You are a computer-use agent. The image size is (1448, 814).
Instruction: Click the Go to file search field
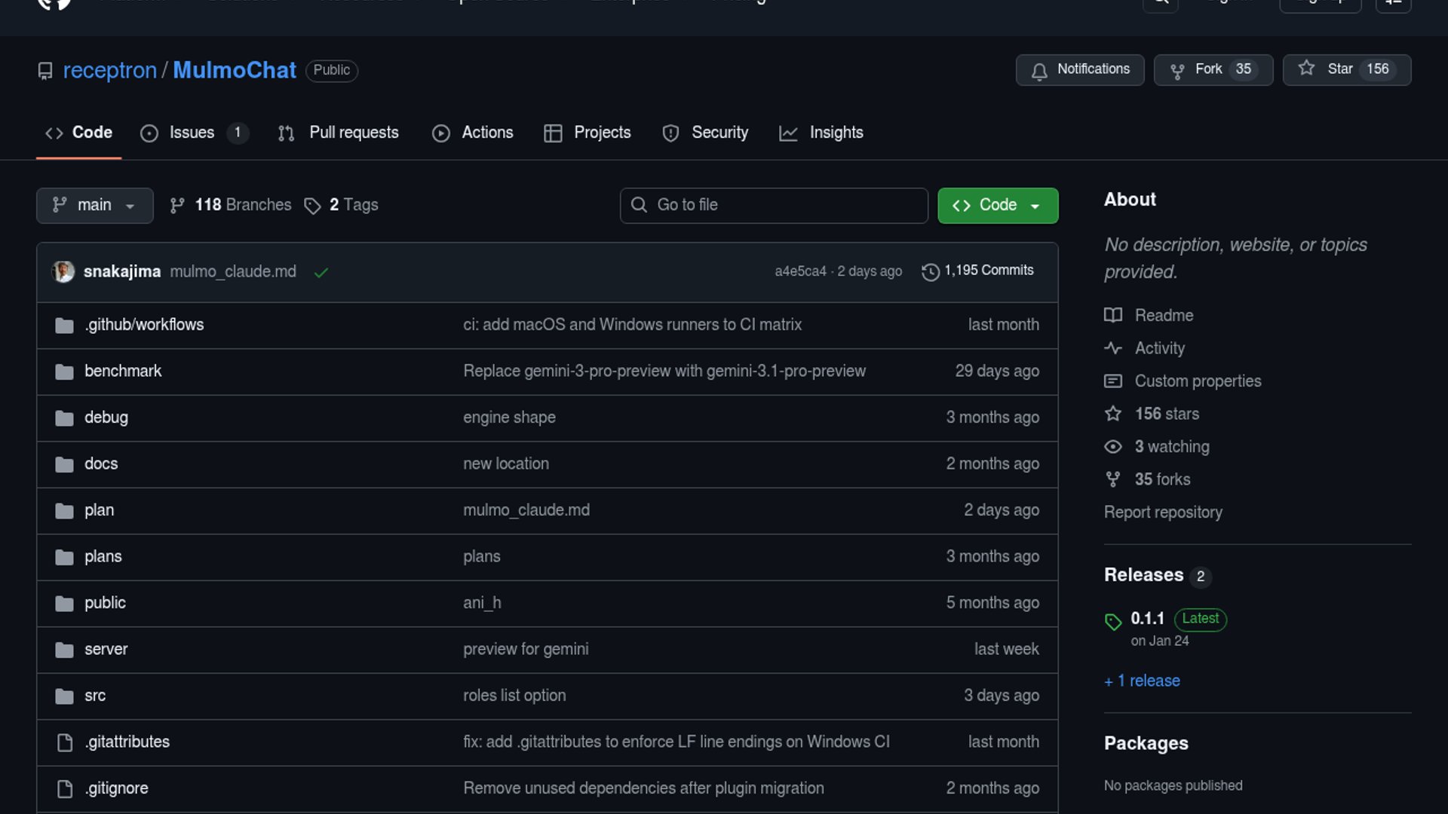pos(774,205)
